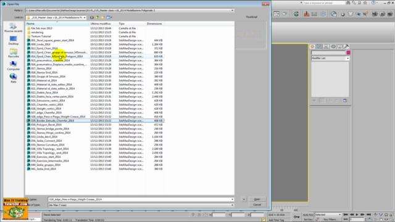This screenshot has width=395, height=222.
Task: Select file 017_Stanza_2014
Action: 41,68
